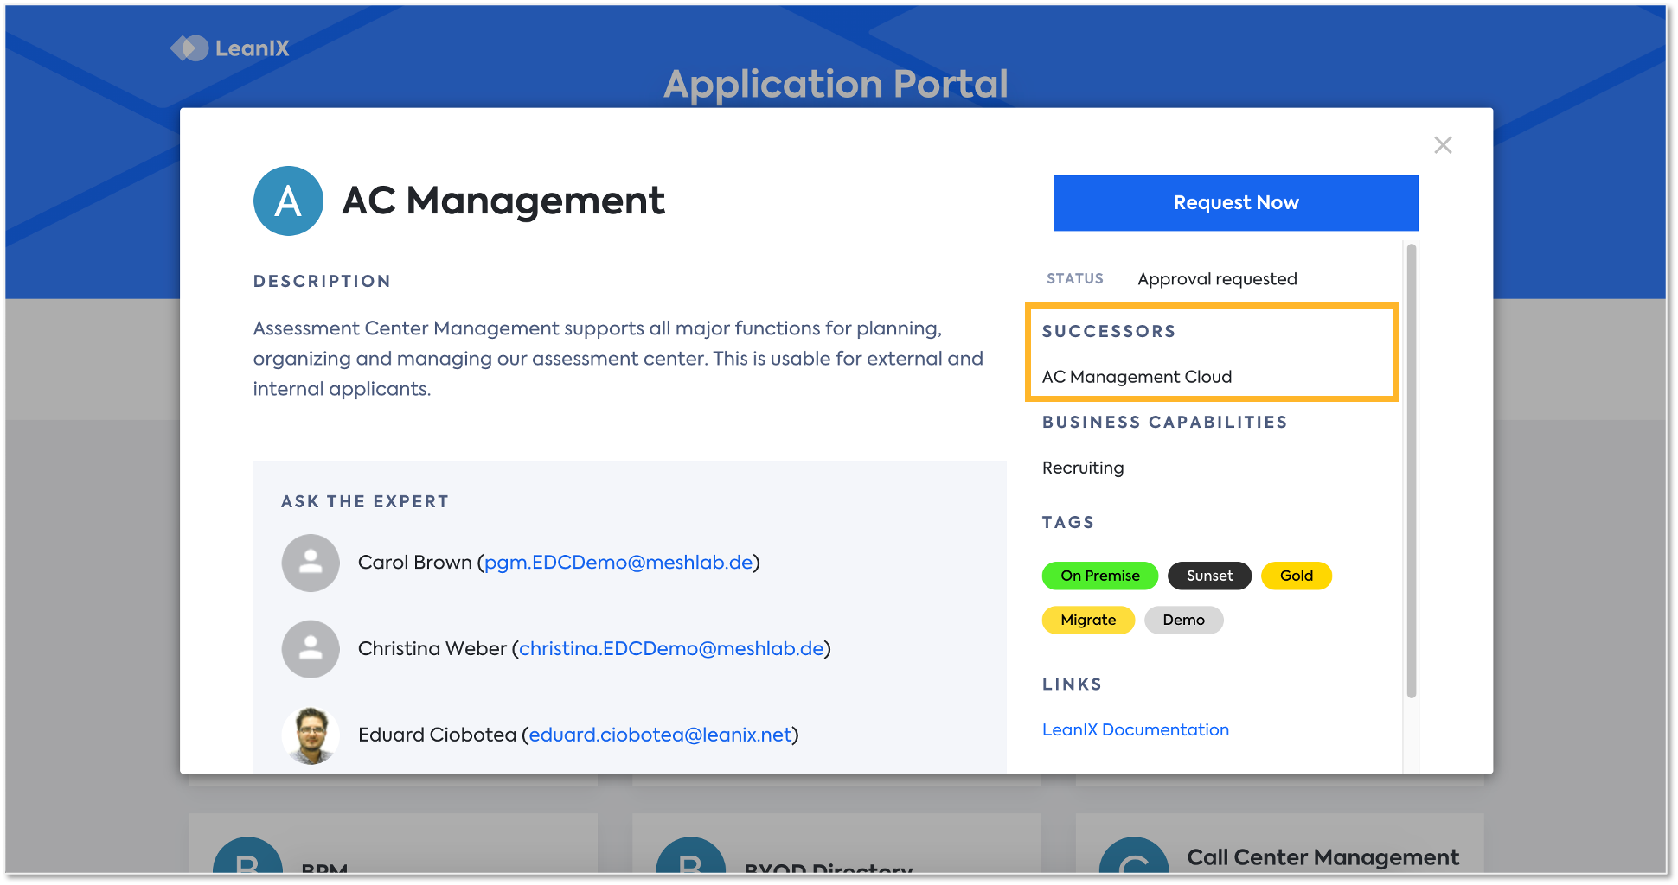Screen dimensions: 1678x885
Task: Select the Sunset tag
Action: click(1209, 576)
